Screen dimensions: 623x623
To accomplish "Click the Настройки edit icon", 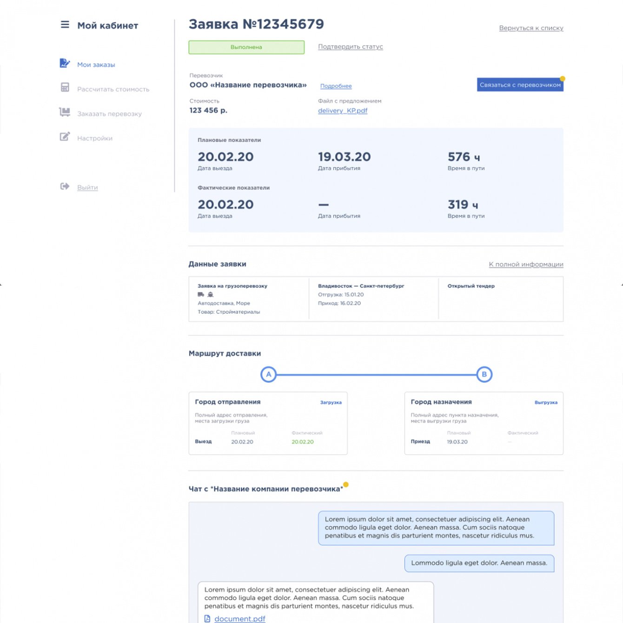I will 65,137.
